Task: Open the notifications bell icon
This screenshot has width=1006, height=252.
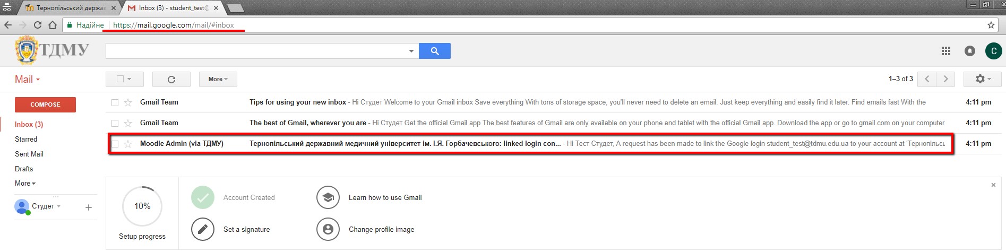Action: click(x=969, y=51)
